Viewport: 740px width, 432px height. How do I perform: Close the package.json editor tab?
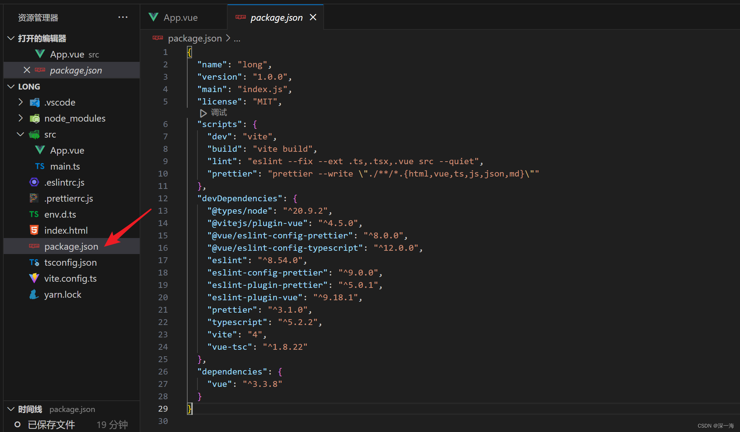click(x=313, y=17)
